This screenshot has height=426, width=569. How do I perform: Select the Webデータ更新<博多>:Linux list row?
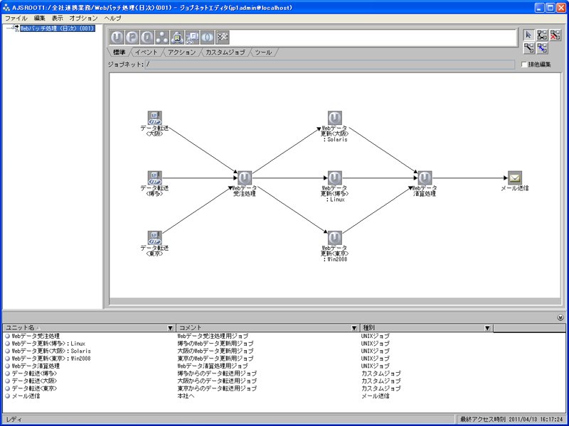point(284,344)
